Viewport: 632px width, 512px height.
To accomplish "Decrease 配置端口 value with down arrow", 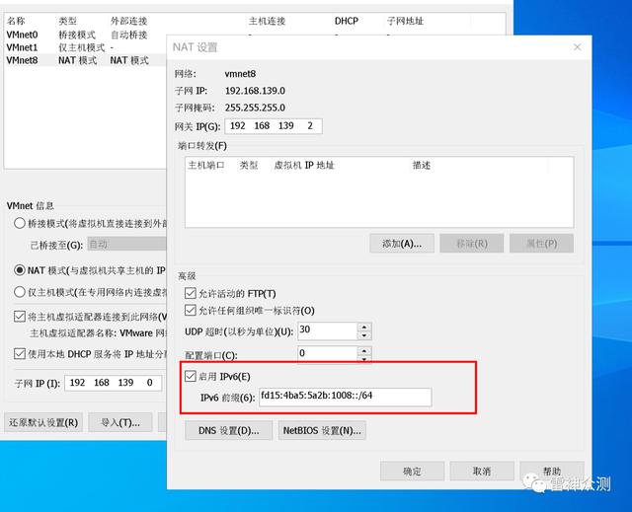I will [x=364, y=358].
